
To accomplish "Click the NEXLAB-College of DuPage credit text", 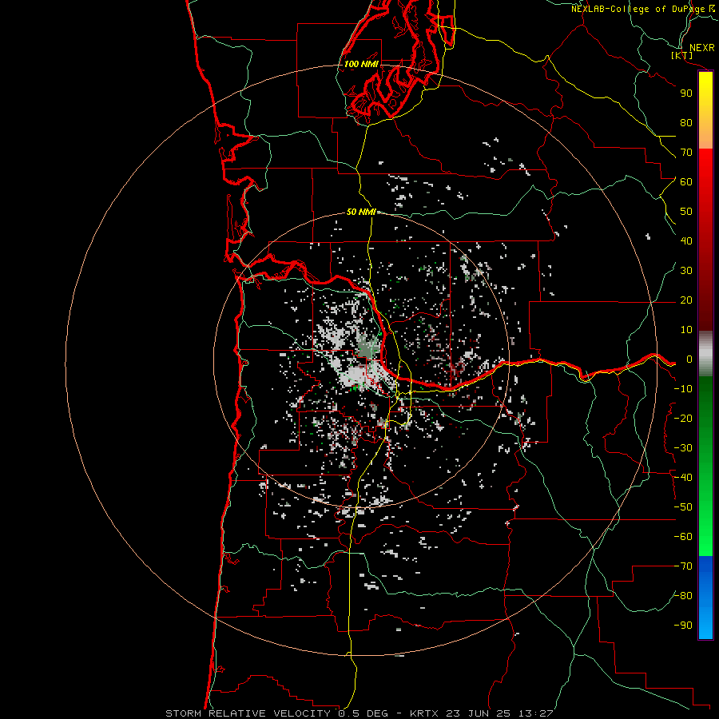I will click(x=645, y=9).
